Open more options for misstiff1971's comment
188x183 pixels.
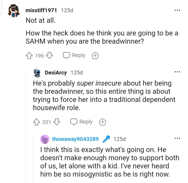[177, 10]
